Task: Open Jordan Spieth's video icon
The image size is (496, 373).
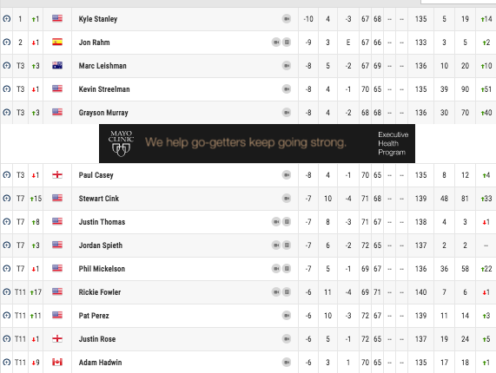Action: (x=276, y=245)
